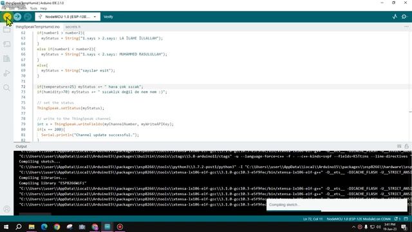The height and width of the screenshot is (232, 412).
Task: Click the Verify sketch button
Action: pos(7,17)
